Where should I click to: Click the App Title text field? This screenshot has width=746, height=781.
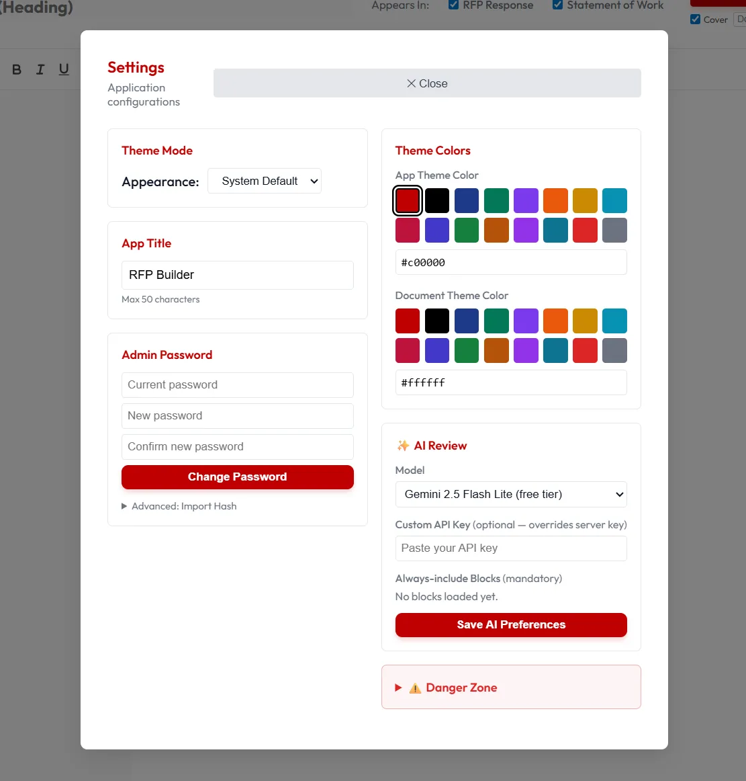point(237,275)
